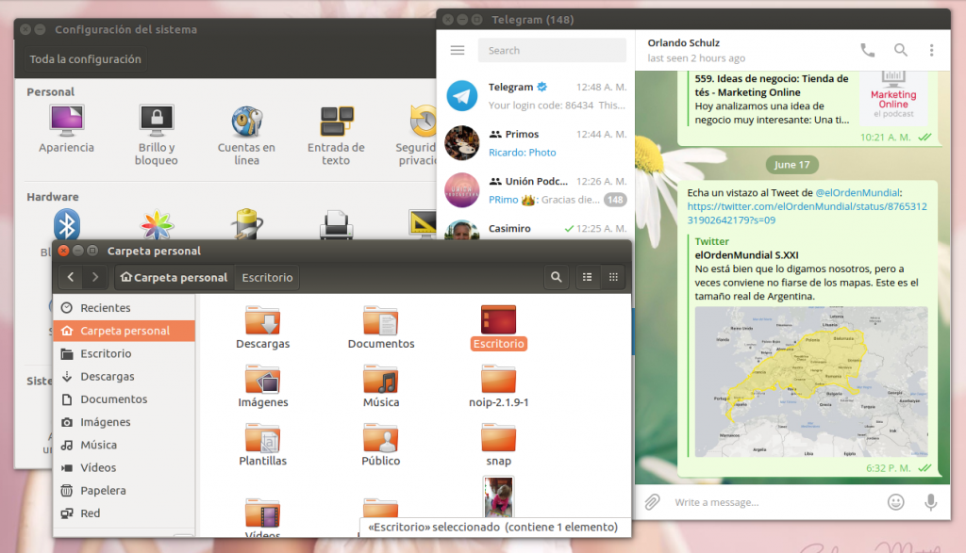Select Carpeta personal in sidebar

click(x=125, y=331)
